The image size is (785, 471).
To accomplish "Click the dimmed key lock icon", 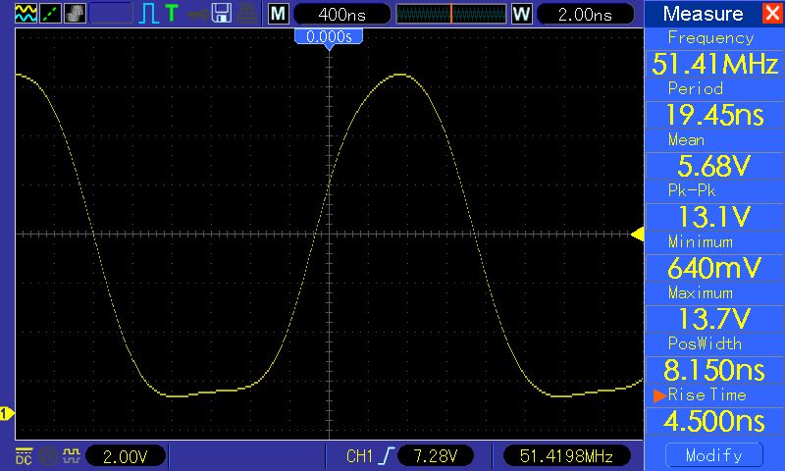I will pyautogui.click(x=198, y=14).
